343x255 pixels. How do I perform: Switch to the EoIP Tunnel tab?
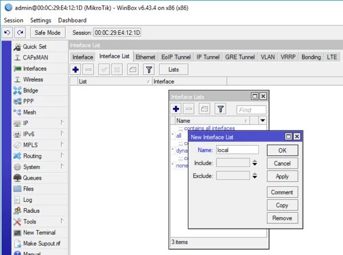176,57
